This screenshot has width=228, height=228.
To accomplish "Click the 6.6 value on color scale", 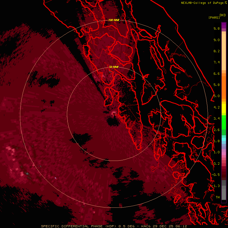I will (217, 74).
